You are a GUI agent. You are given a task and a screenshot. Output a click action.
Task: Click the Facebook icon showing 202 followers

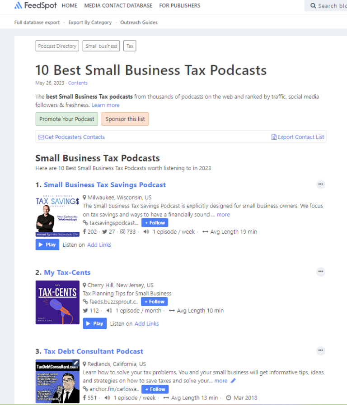pos(85,232)
